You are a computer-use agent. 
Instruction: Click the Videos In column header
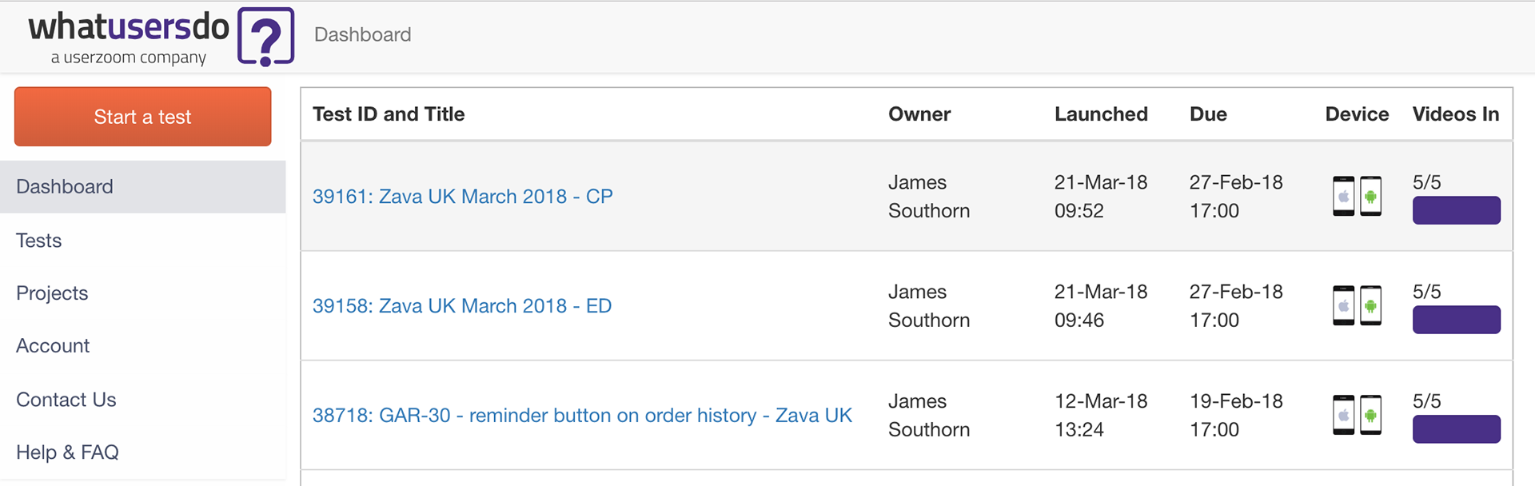[x=1455, y=114]
